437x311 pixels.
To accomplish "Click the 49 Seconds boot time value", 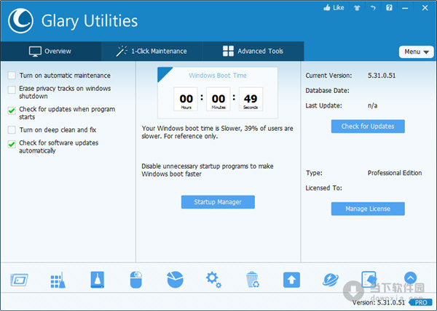I will 251,100.
